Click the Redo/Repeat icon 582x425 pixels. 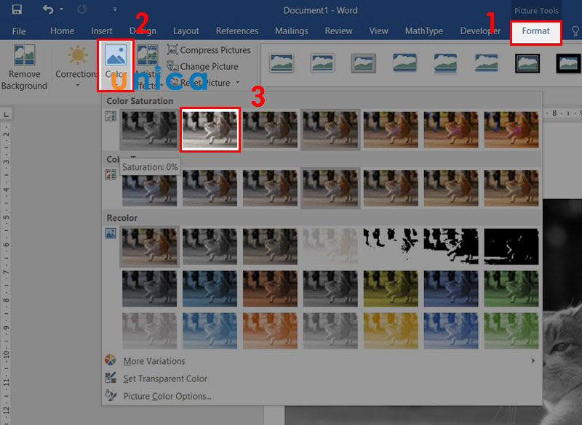(x=82, y=9)
